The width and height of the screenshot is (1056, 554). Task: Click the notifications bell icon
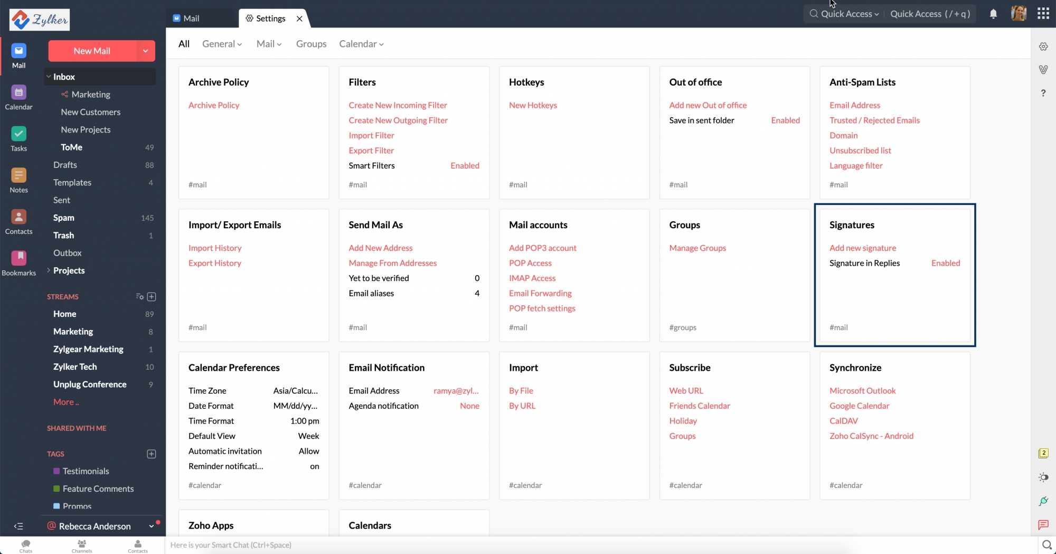click(993, 14)
